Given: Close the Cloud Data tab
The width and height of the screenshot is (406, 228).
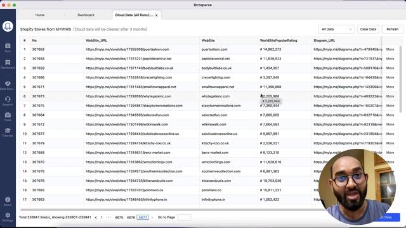Looking at the screenshot, I should point(157,15).
